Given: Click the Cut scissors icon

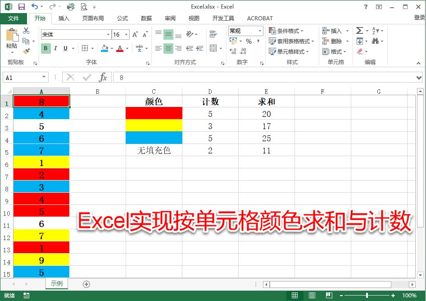Looking at the screenshot, I should (x=26, y=31).
